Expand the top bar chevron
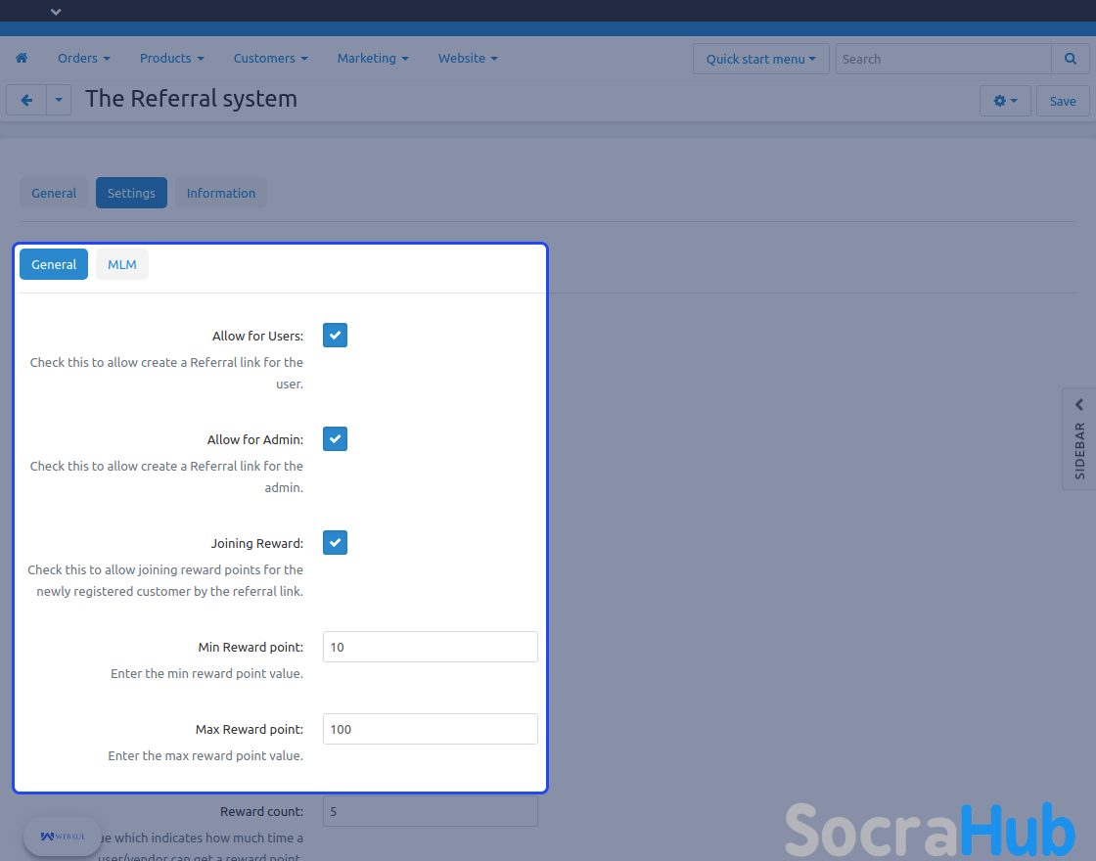The width and height of the screenshot is (1096, 861). (56, 12)
